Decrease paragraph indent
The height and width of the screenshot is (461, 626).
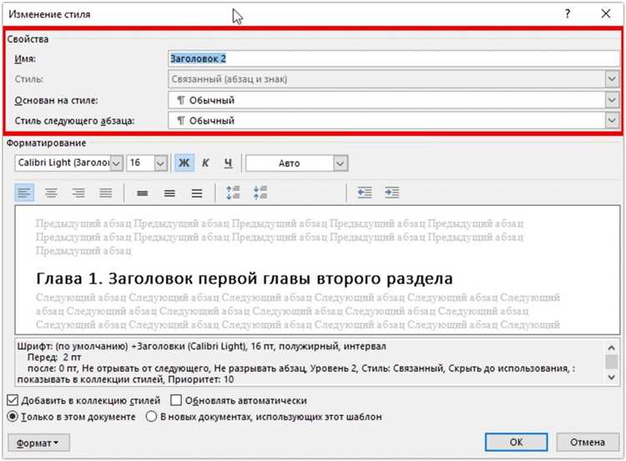[365, 193]
